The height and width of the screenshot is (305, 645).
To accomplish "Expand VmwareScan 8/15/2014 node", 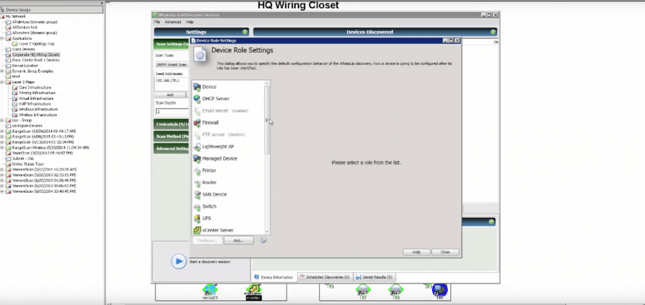I will pyautogui.click(x=2, y=192).
